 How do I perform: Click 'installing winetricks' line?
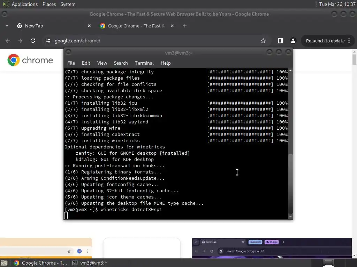pos(111,140)
